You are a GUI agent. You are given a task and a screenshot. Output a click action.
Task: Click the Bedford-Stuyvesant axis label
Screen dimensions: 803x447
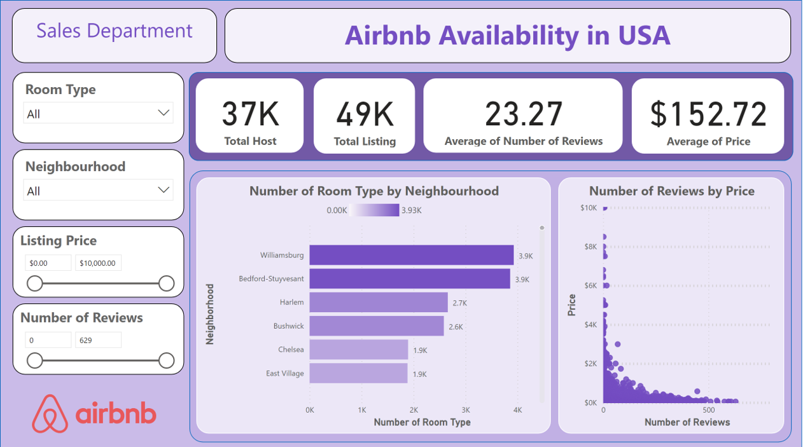(272, 279)
